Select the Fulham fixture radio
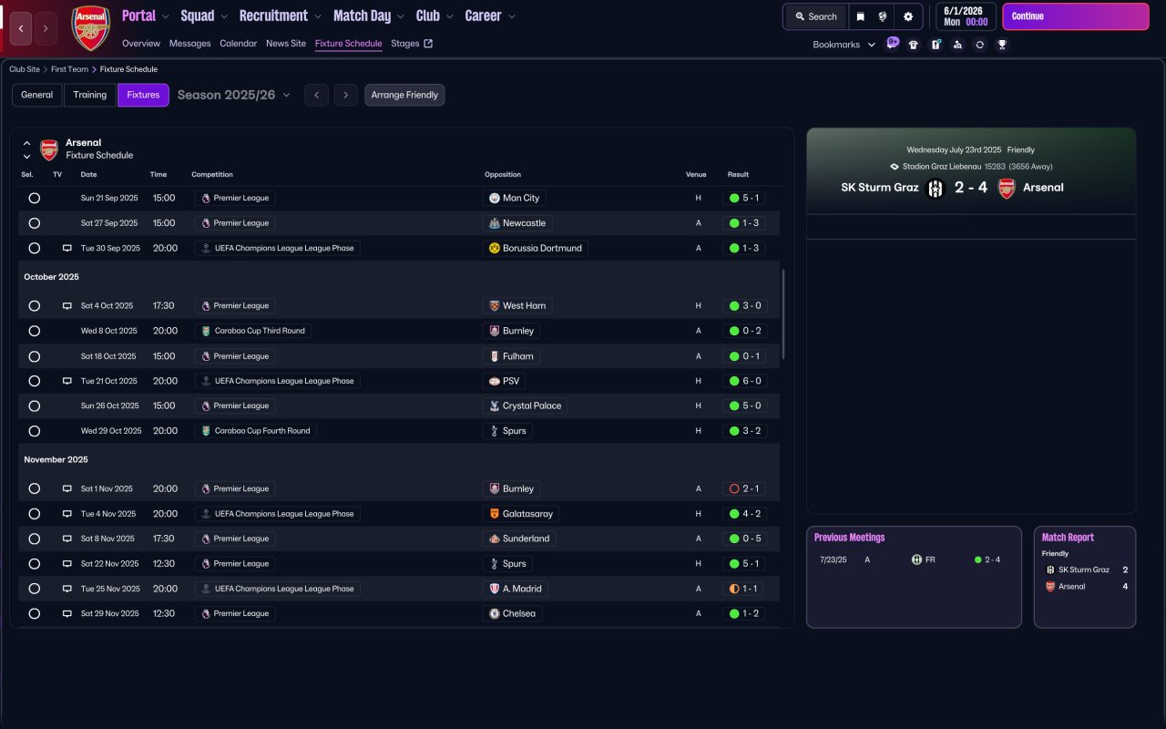 35,356
